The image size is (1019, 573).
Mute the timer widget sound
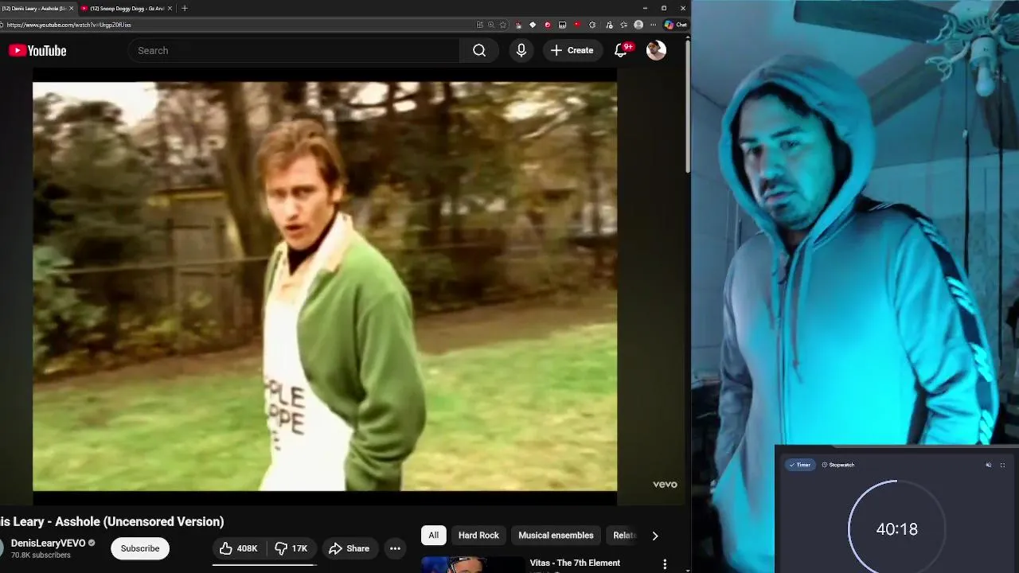pos(989,465)
